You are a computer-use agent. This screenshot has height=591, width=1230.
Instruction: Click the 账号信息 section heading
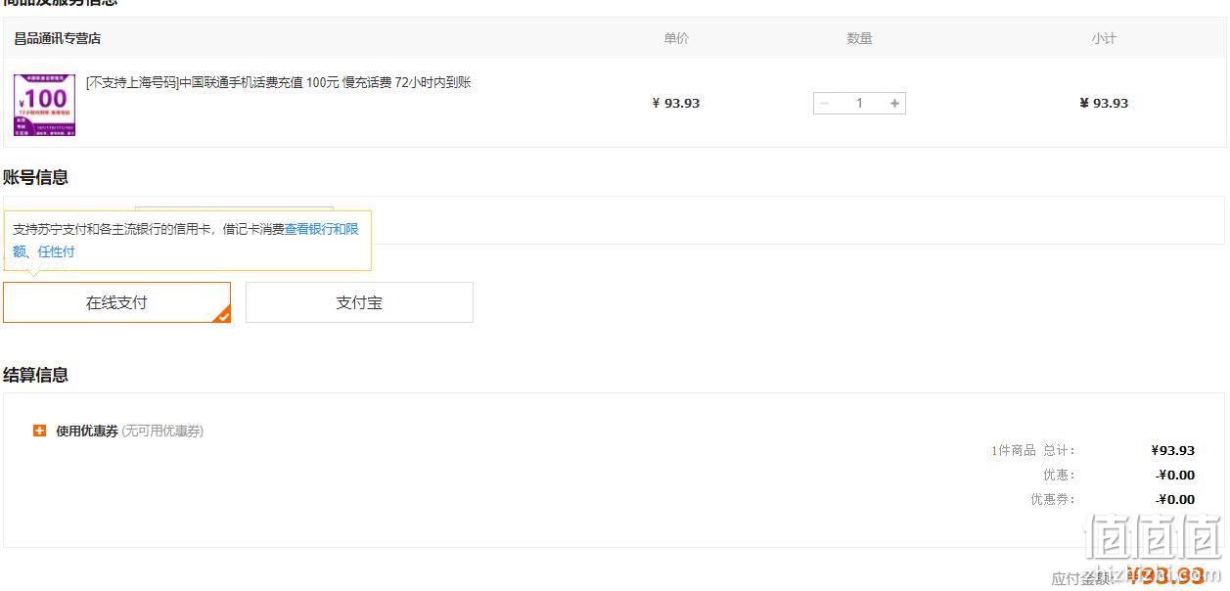pos(35,177)
